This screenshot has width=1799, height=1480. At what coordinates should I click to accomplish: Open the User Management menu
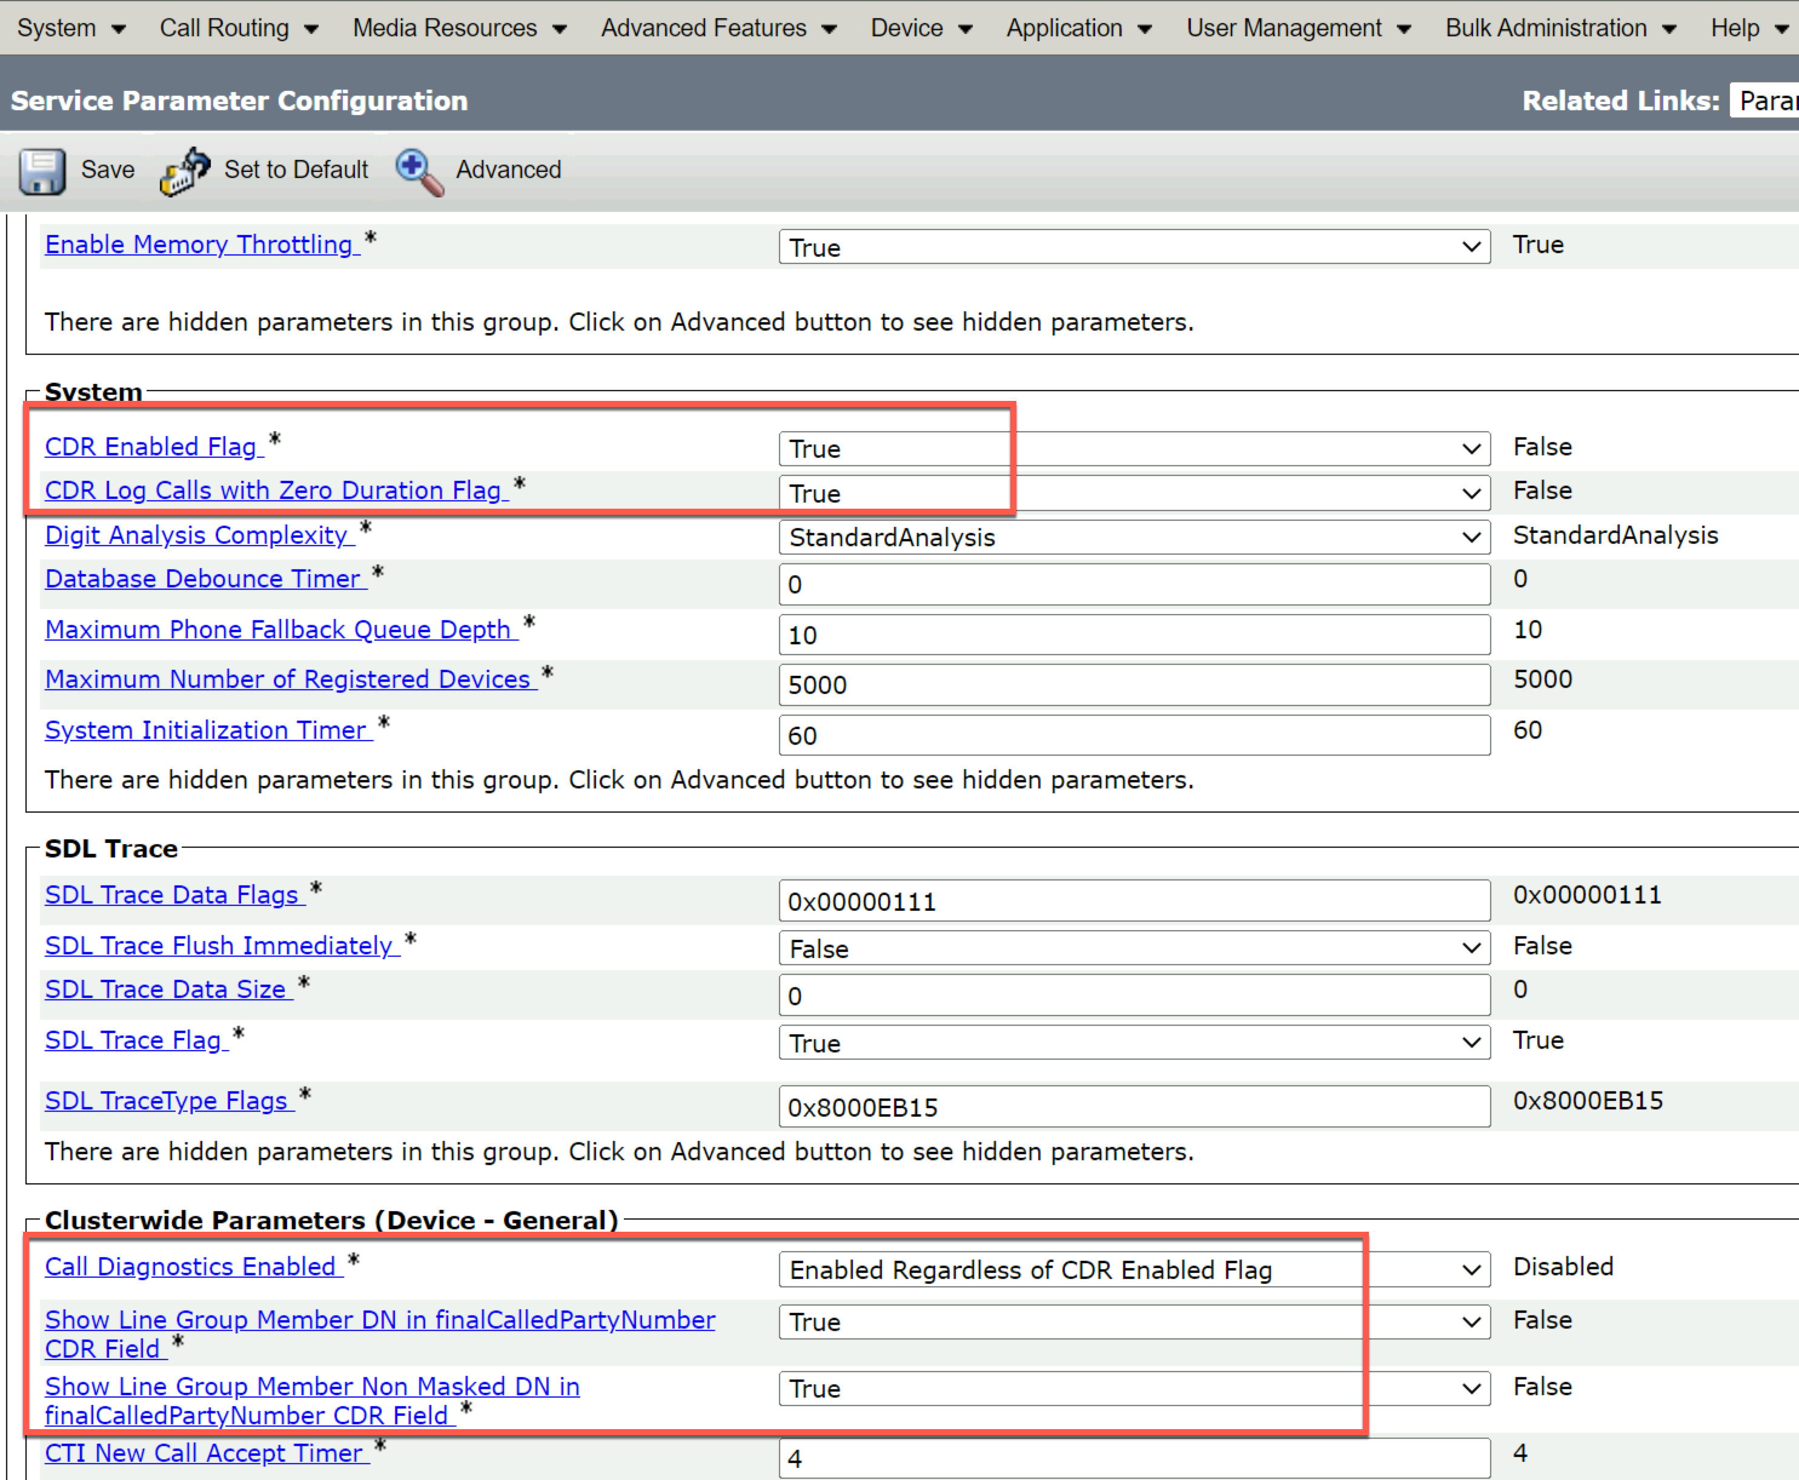click(1299, 28)
